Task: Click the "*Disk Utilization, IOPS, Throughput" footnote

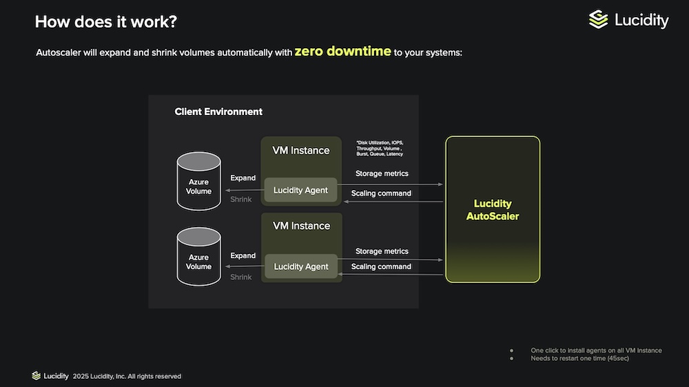Action: tap(380, 149)
